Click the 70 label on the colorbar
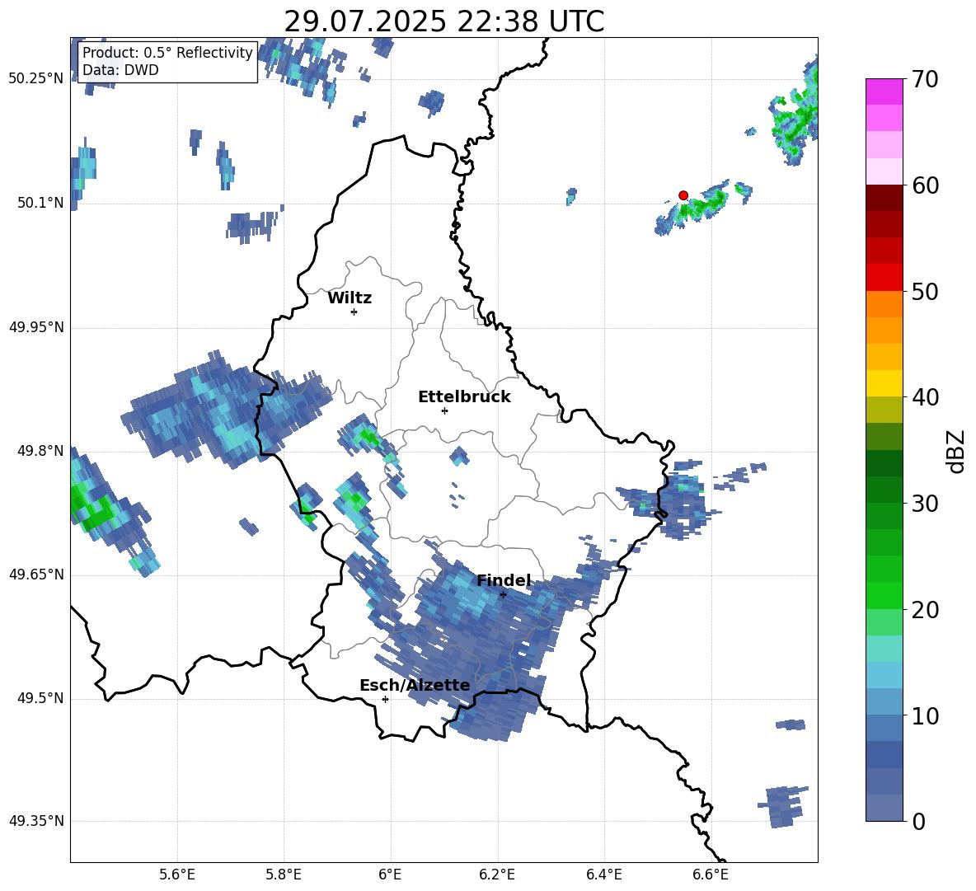This screenshot has width=976, height=891. (x=925, y=80)
